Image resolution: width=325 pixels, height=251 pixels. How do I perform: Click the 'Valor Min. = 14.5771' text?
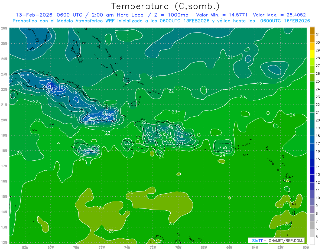point(222,15)
